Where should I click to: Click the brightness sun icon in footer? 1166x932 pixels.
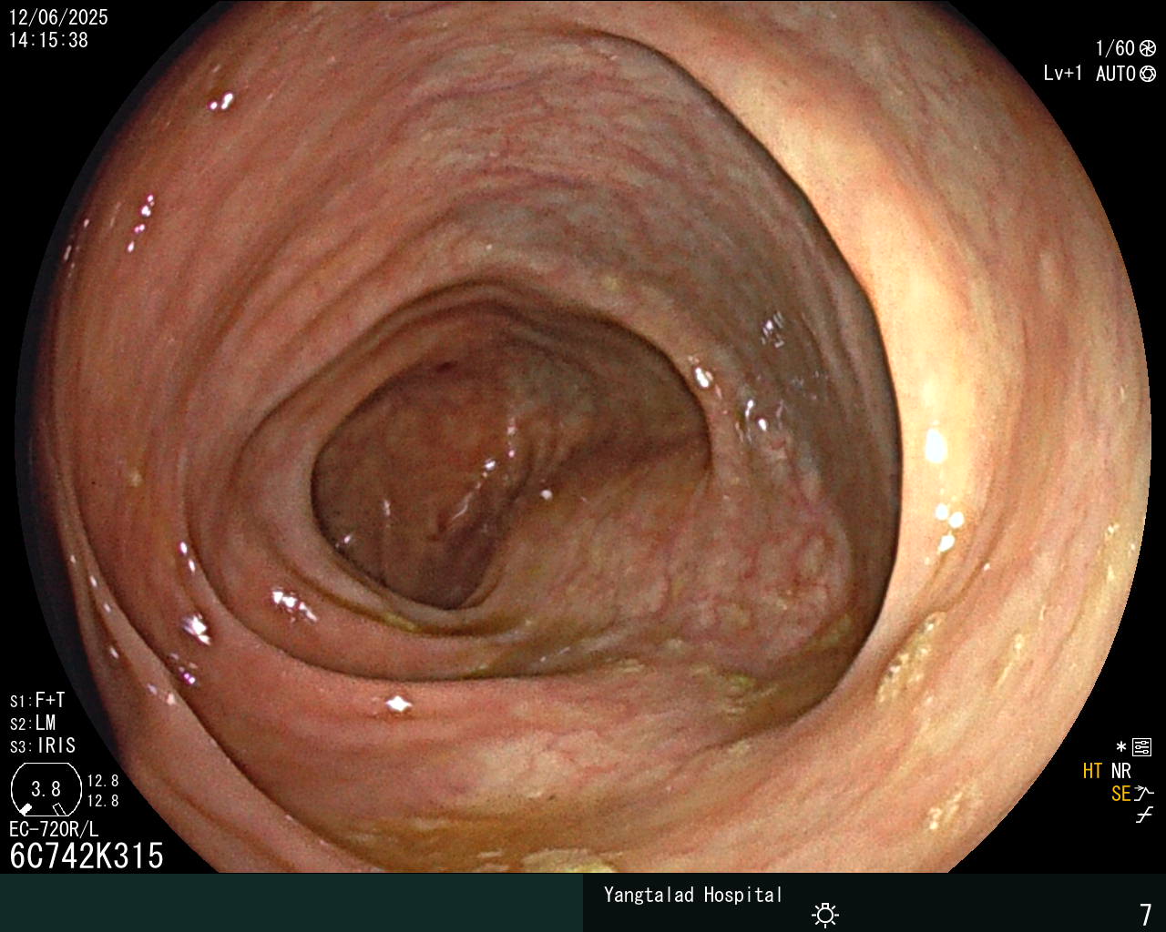[x=825, y=914]
